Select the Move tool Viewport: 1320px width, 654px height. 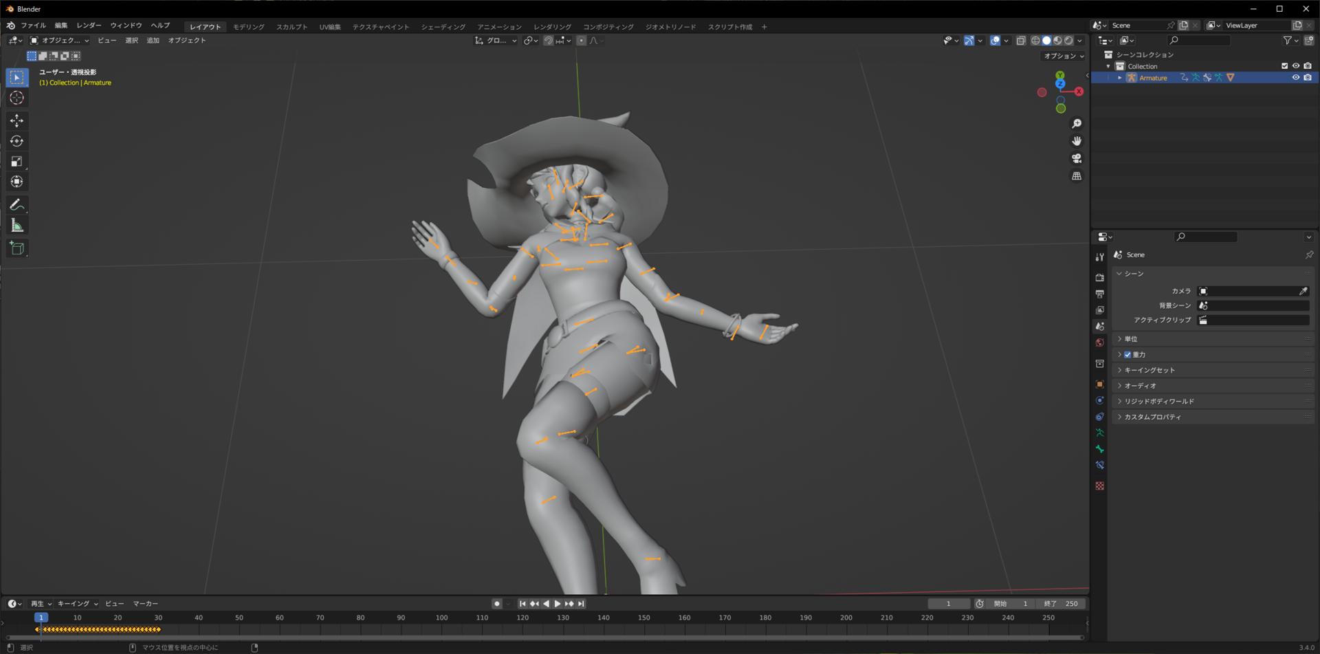tap(17, 120)
